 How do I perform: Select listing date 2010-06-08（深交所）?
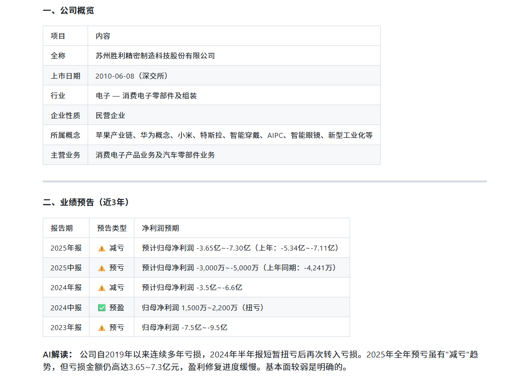[x=131, y=76]
